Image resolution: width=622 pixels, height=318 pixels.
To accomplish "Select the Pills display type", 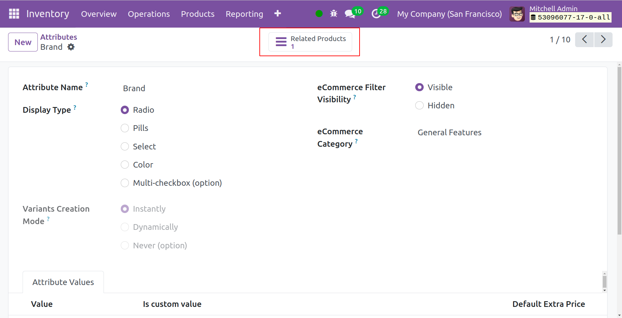I will (x=125, y=128).
